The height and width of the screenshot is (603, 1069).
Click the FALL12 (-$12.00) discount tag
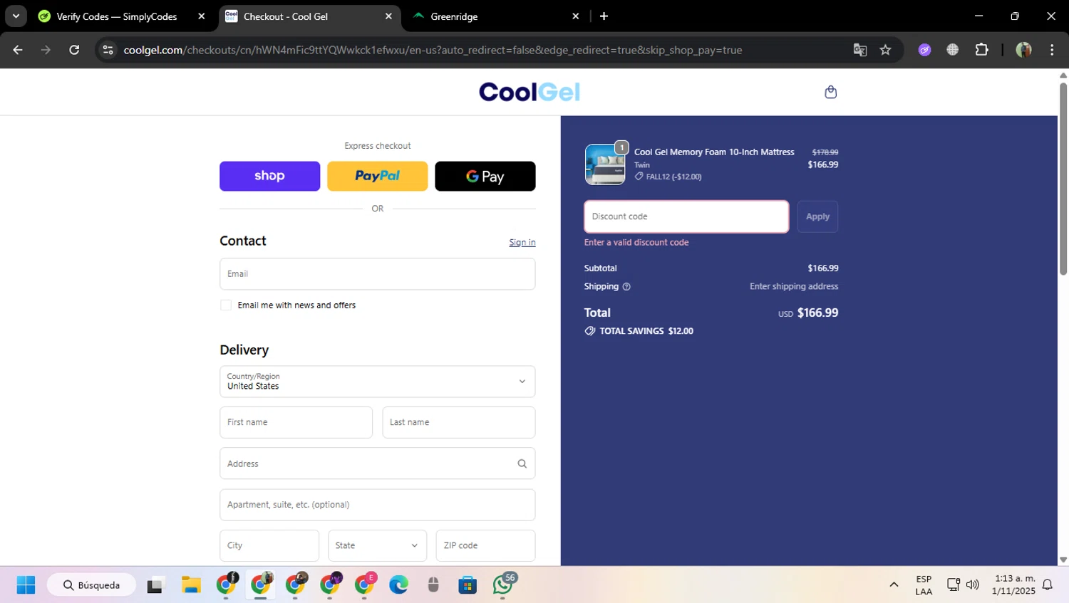click(668, 177)
